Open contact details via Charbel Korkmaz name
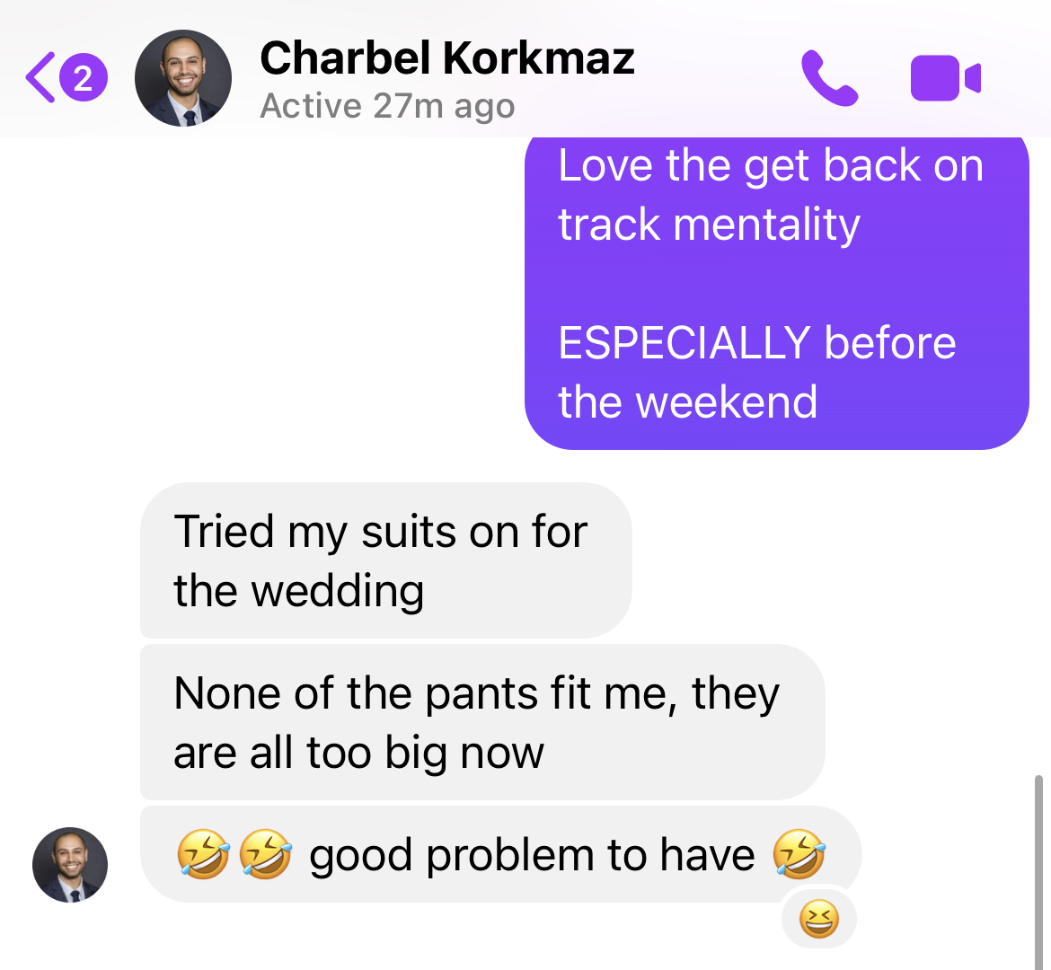The image size is (1051, 970). coord(447,58)
